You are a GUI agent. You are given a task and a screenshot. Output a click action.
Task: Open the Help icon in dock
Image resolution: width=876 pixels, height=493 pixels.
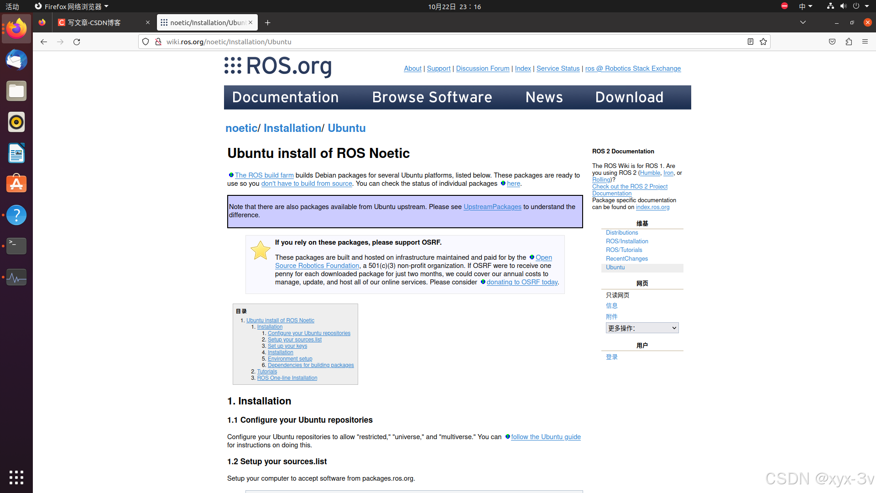[x=16, y=215]
